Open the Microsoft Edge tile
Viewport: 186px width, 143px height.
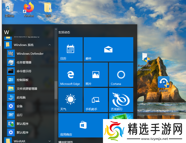pos(70,75)
